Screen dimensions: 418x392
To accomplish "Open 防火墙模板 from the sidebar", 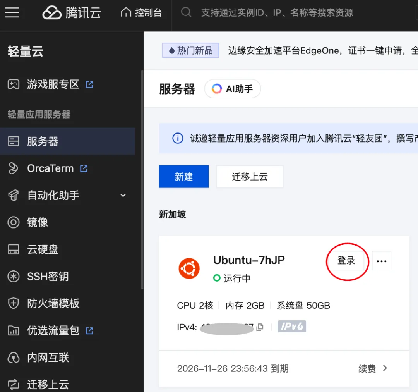I will click(x=53, y=303).
